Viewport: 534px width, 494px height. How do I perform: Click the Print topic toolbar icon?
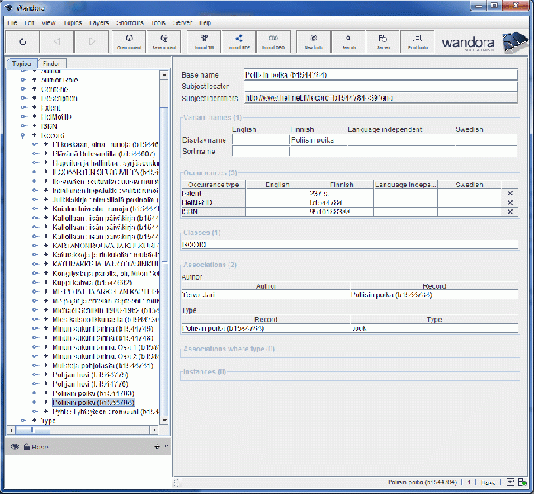tap(418, 40)
